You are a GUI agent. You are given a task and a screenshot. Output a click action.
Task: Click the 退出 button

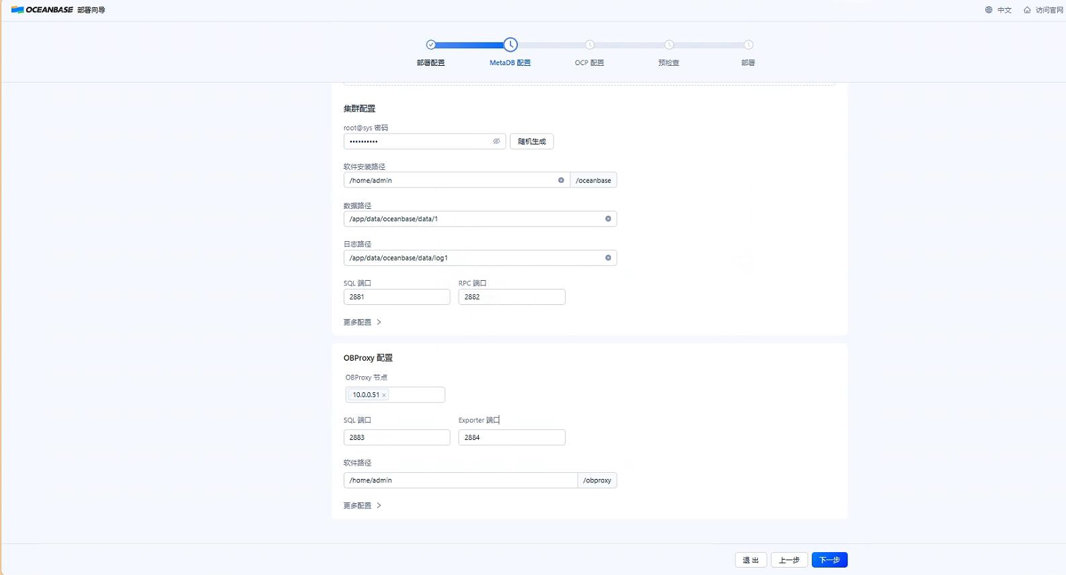coord(751,560)
